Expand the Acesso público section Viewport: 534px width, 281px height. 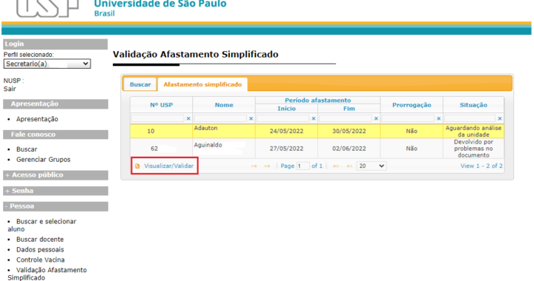pyautogui.click(x=56, y=175)
